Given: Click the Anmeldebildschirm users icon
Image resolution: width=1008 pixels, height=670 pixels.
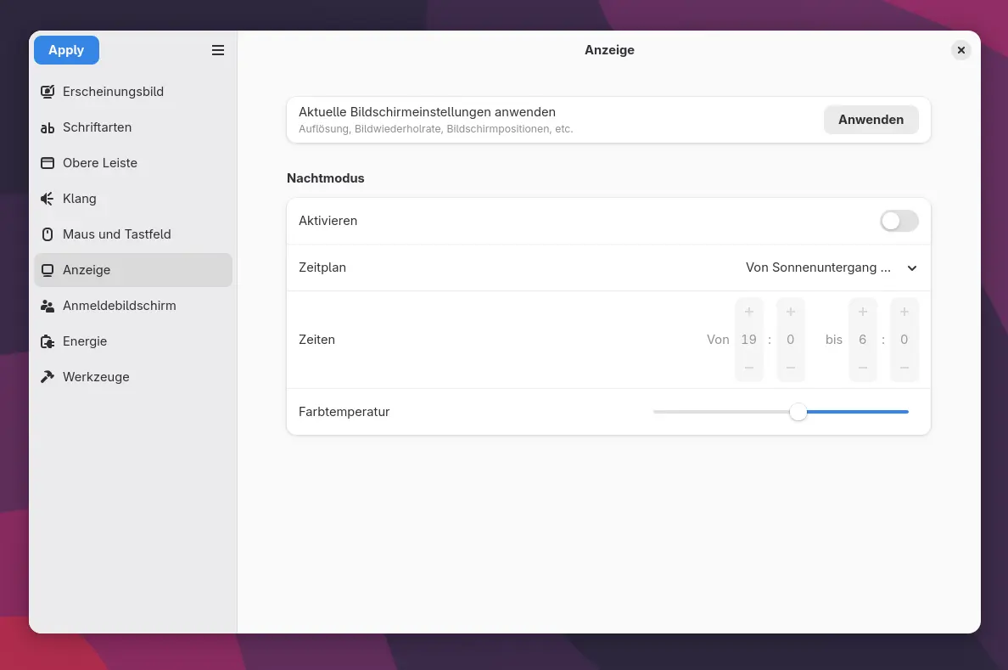Looking at the screenshot, I should (48, 306).
